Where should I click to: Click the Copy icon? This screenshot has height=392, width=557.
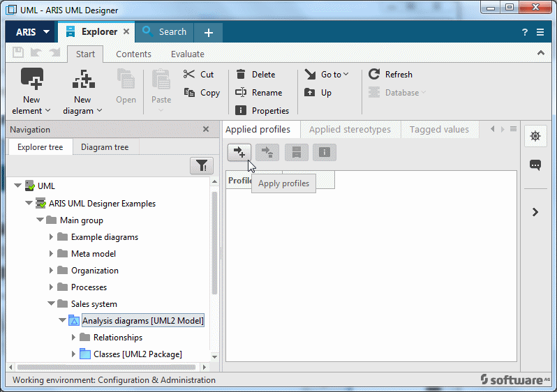pos(189,93)
